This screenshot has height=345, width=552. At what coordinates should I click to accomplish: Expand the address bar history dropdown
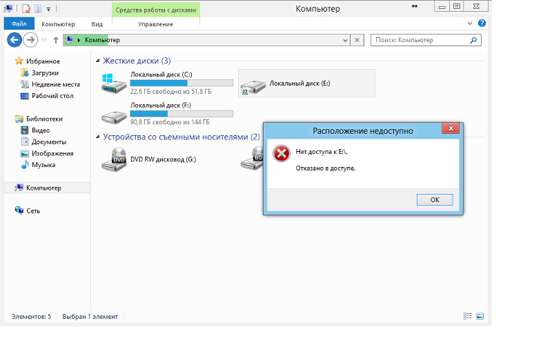pyautogui.click(x=346, y=40)
